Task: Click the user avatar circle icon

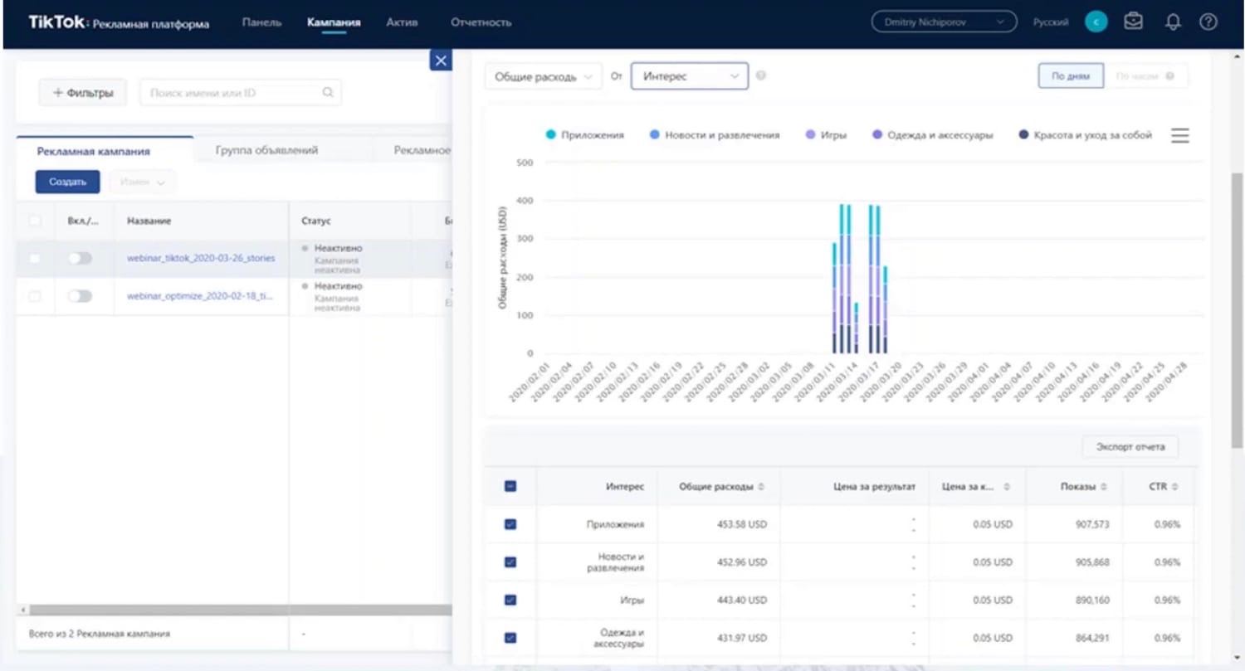Action: click(x=1096, y=22)
